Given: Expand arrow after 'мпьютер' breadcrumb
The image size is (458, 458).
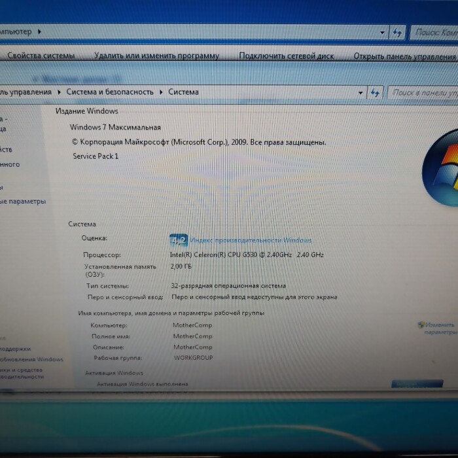Looking at the screenshot, I should [x=39, y=31].
